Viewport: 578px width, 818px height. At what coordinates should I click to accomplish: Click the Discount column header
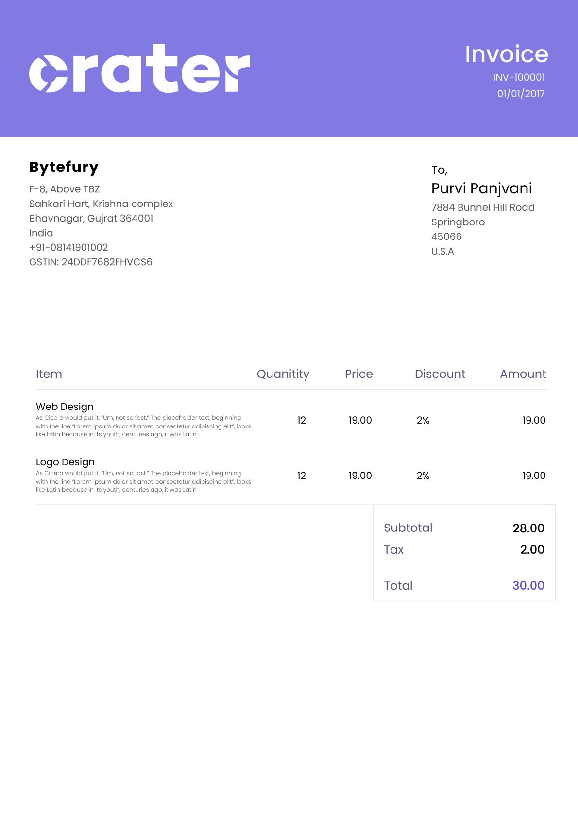(x=440, y=374)
